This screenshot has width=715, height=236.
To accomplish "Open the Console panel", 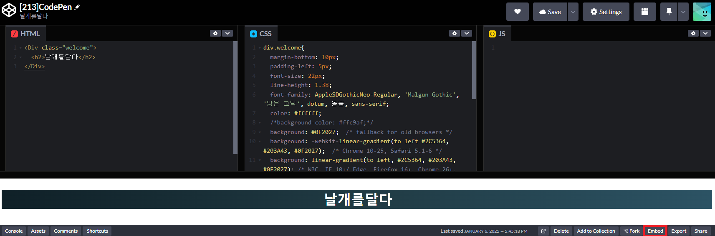I will pos(14,231).
